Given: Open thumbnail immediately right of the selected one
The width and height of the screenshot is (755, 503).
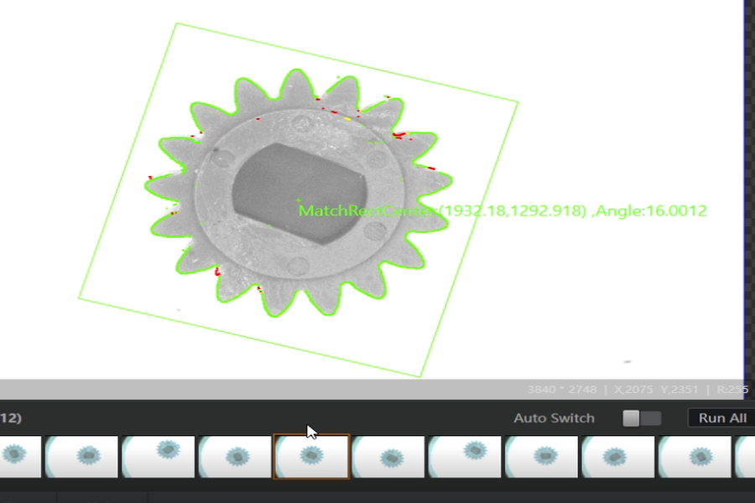Looking at the screenshot, I should tap(388, 457).
